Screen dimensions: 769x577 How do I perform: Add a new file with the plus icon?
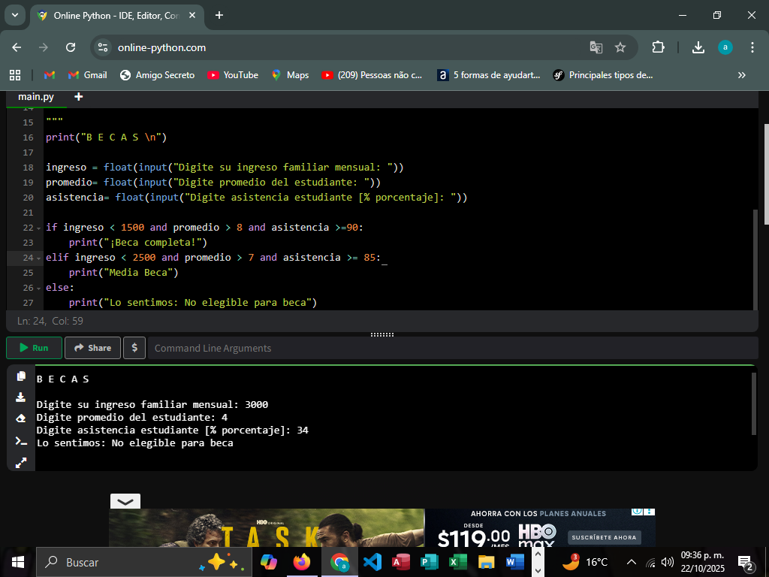pyautogui.click(x=78, y=97)
